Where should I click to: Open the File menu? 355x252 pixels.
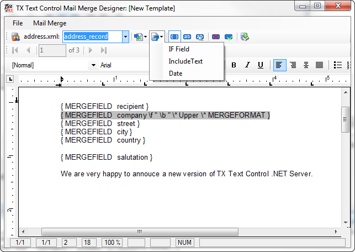point(18,23)
